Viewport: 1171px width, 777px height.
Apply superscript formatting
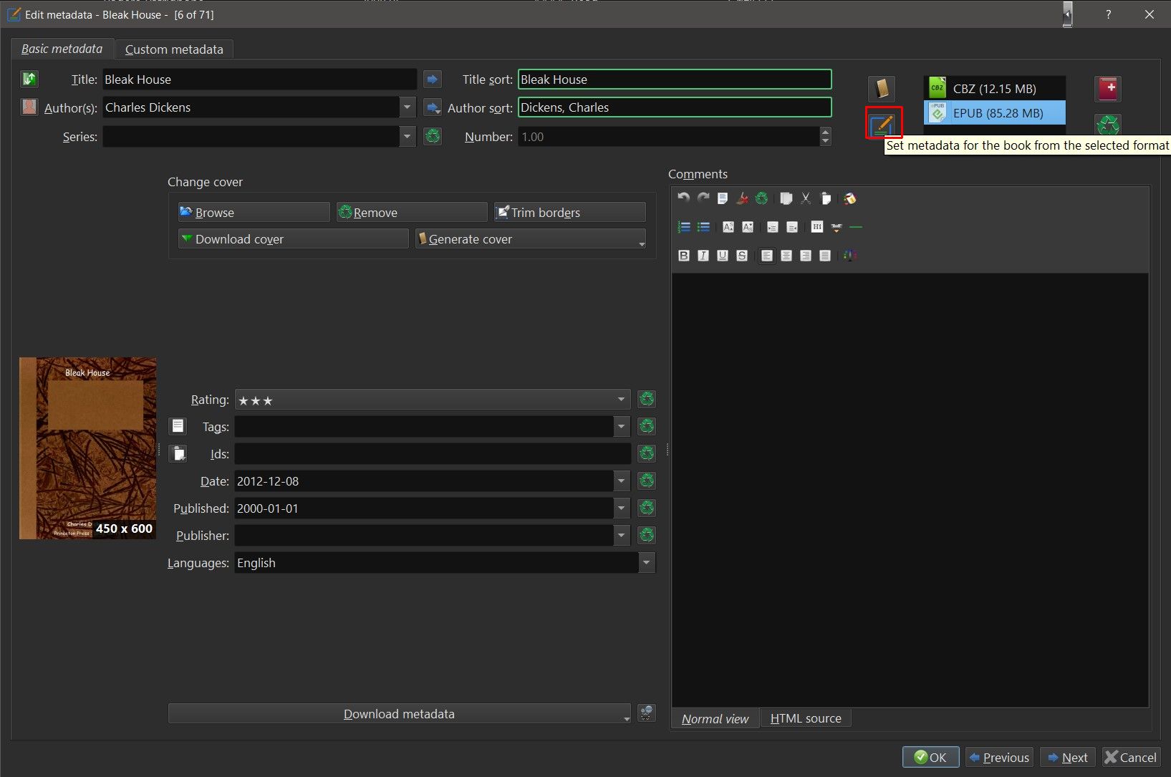tap(728, 227)
